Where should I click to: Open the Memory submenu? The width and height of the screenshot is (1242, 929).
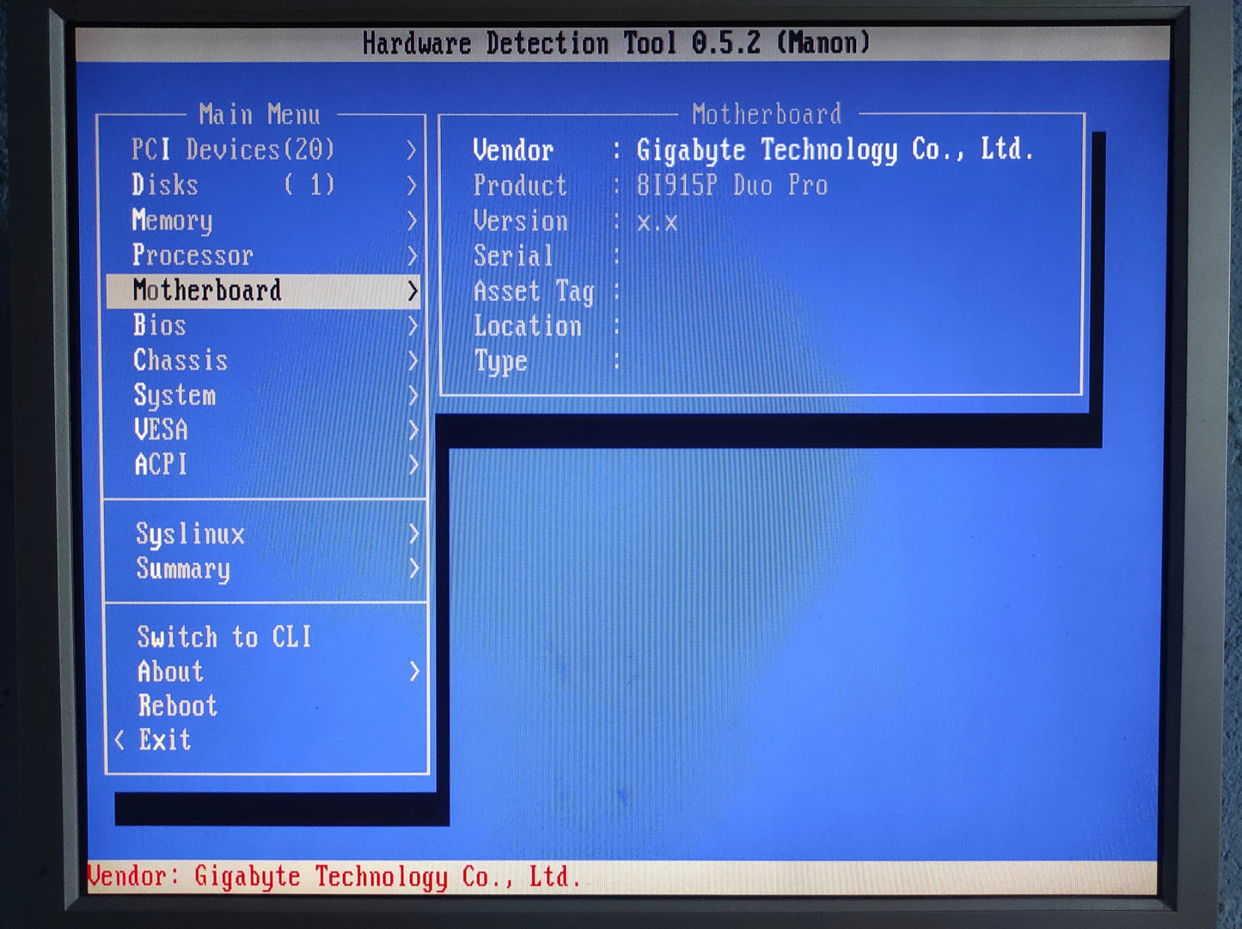(x=264, y=220)
